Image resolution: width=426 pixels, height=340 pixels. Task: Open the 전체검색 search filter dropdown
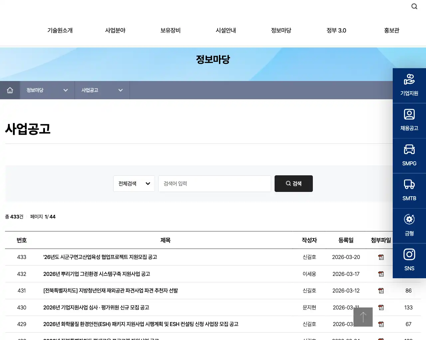tap(134, 184)
